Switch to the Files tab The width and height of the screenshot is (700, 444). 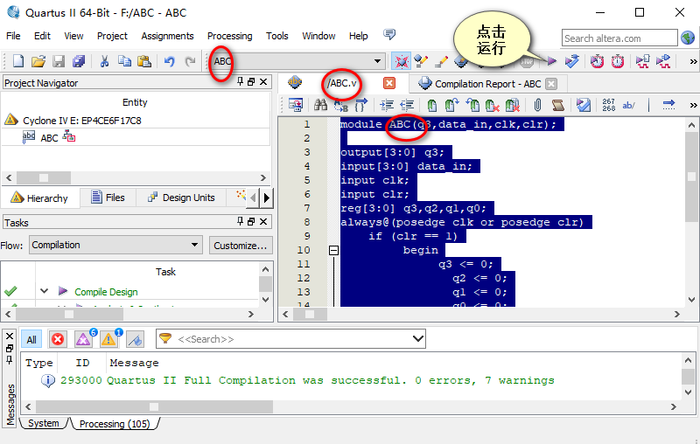tap(108, 198)
